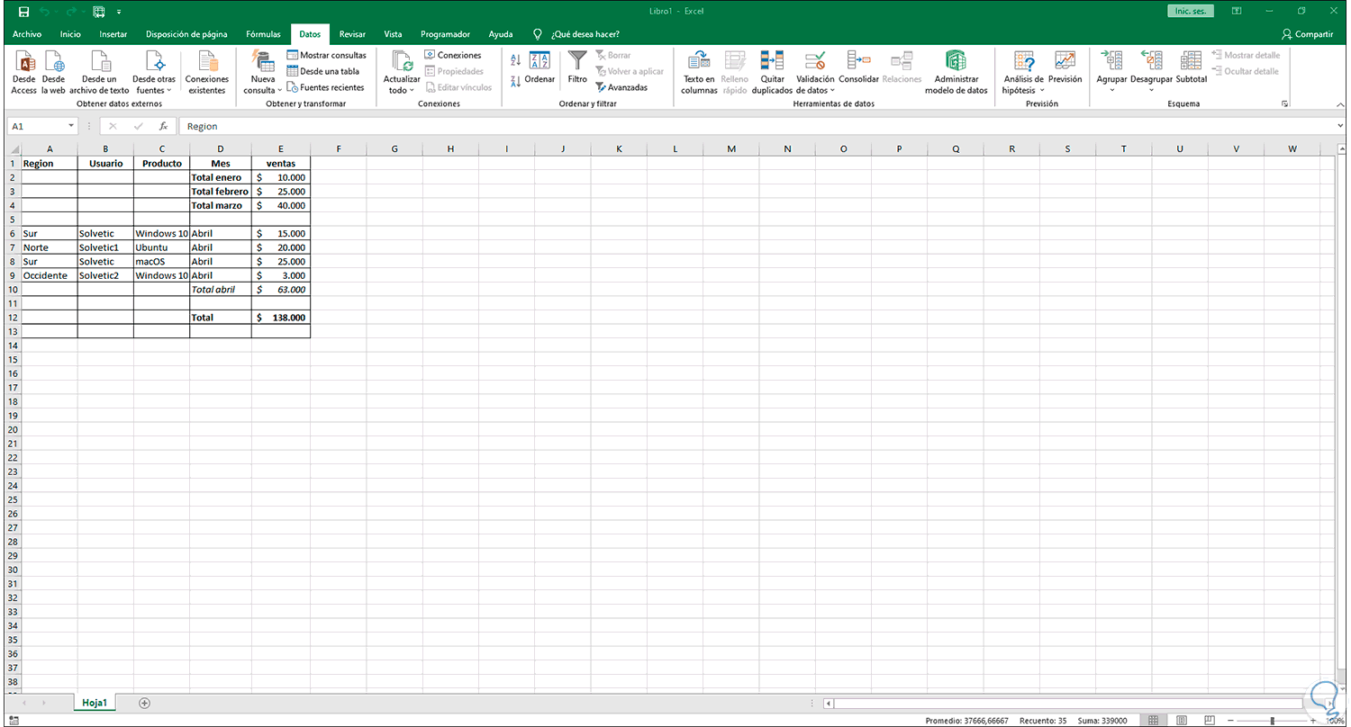The height and width of the screenshot is (727, 1351).
Task: Expand the Agrupar dropdown
Action: [1111, 90]
